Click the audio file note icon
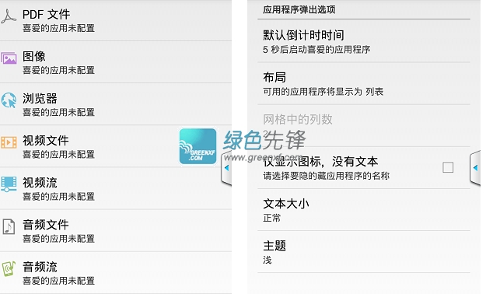 9,226
